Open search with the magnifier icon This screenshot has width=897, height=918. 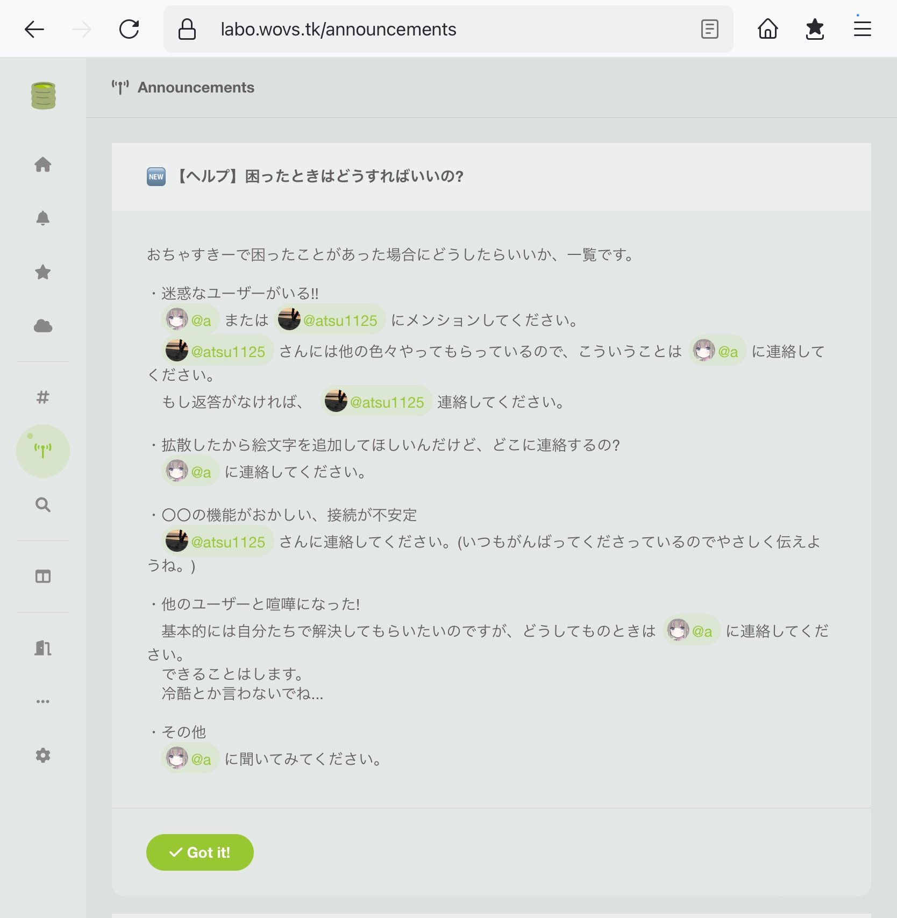tap(43, 505)
